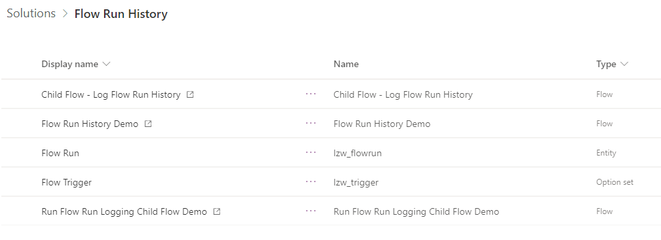Viewport: 661px width, 240px height.
Task: Open Run Flow Run Logging Child Flow Demo display name
Action: click(124, 212)
